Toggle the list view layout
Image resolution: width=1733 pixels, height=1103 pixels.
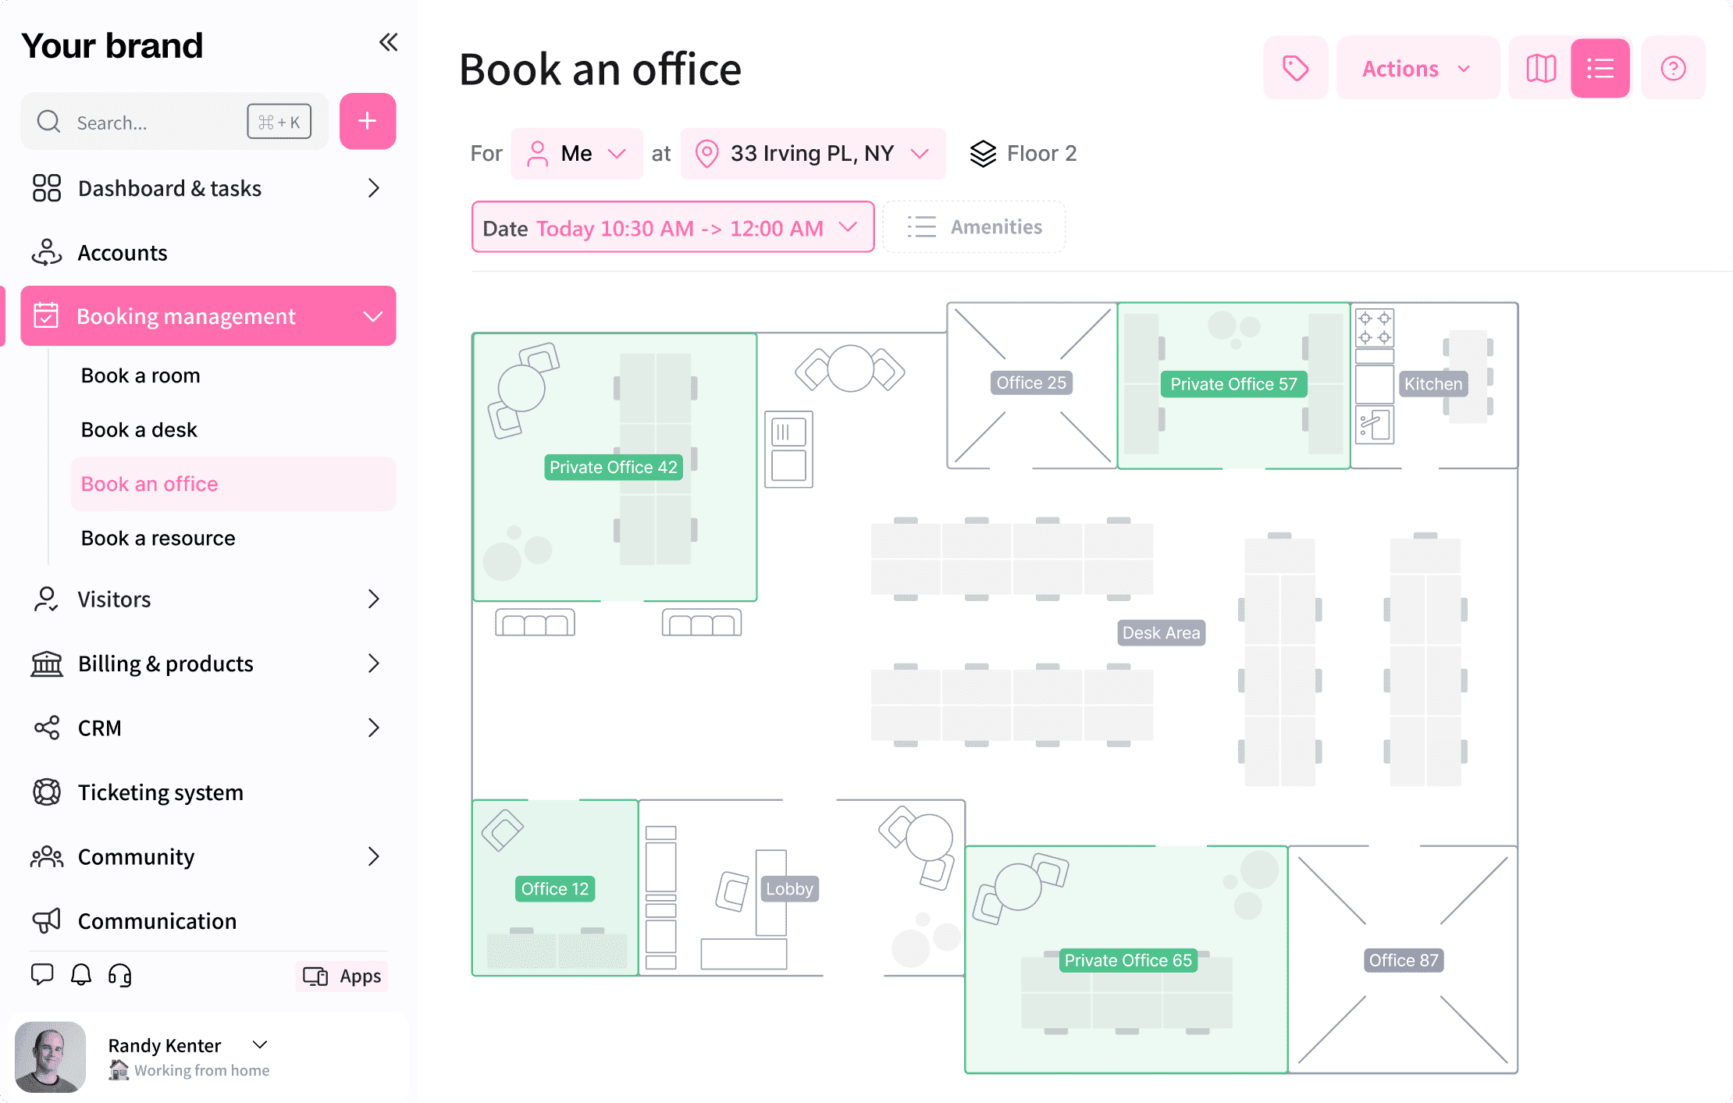click(1600, 68)
